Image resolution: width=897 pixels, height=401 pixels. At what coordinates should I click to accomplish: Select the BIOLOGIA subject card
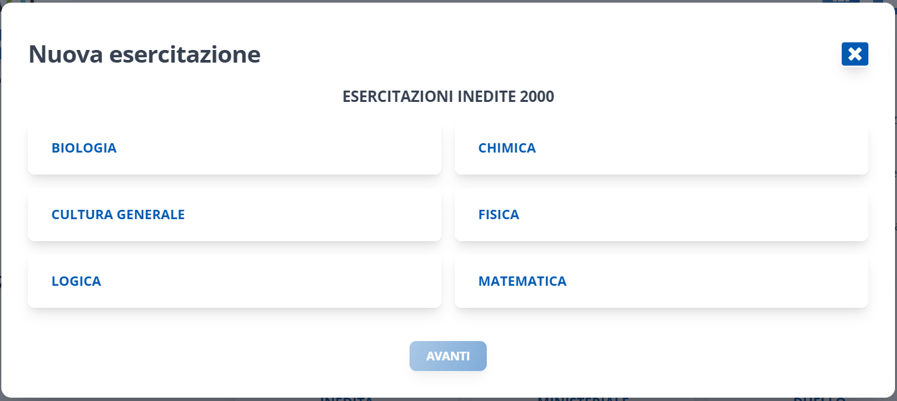[x=234, y=148]
